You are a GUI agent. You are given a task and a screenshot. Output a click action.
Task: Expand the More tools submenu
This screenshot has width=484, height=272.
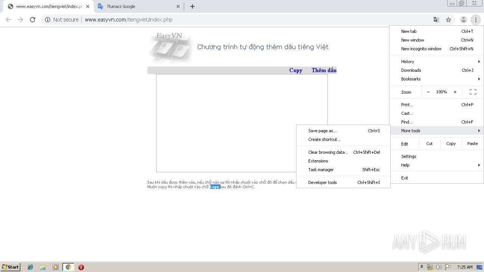(437, 131)
